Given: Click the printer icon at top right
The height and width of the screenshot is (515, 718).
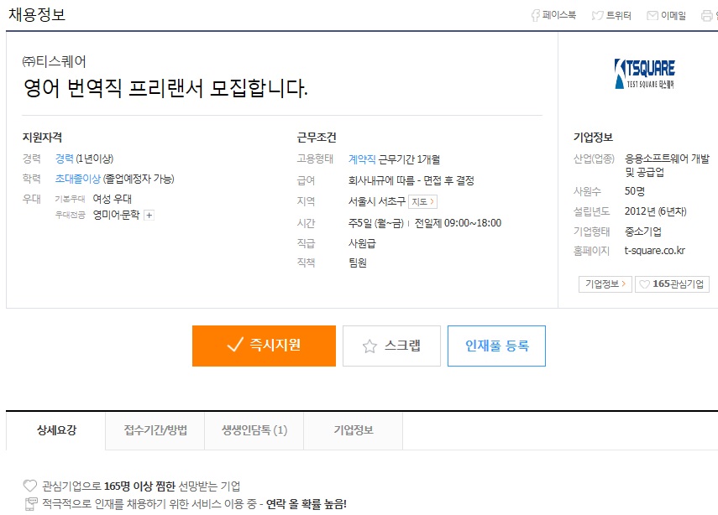Looking at the screenshot, I should (x=707, y=15).
